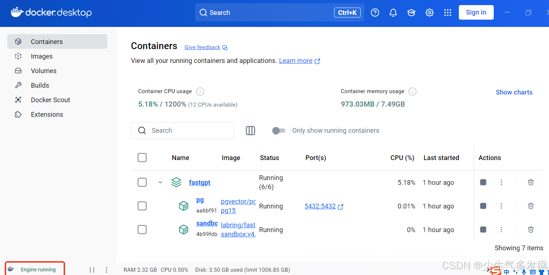Screen dimensions: 549x275
Task: Click the fastgpt stack layers icon
Action: pos(176,182)
